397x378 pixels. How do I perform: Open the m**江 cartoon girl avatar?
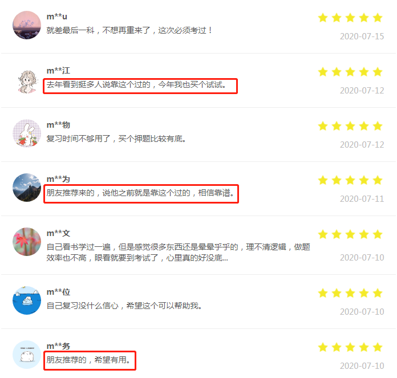click(x=27, y=82)
